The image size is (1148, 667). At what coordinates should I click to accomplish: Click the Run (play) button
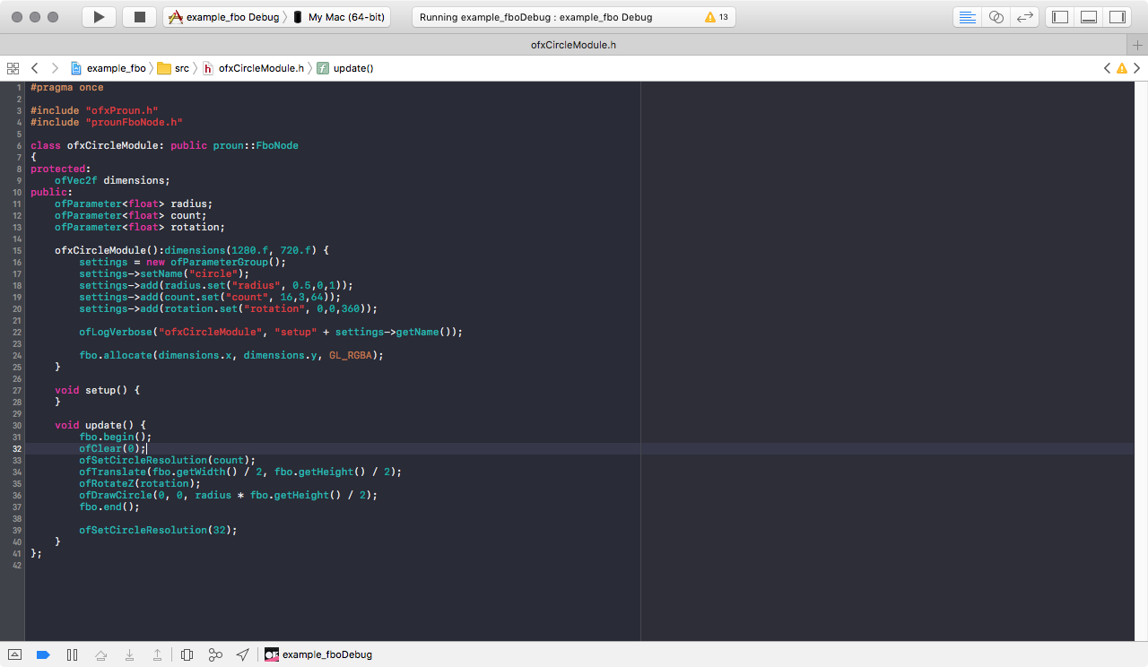(x=100, y=17)
